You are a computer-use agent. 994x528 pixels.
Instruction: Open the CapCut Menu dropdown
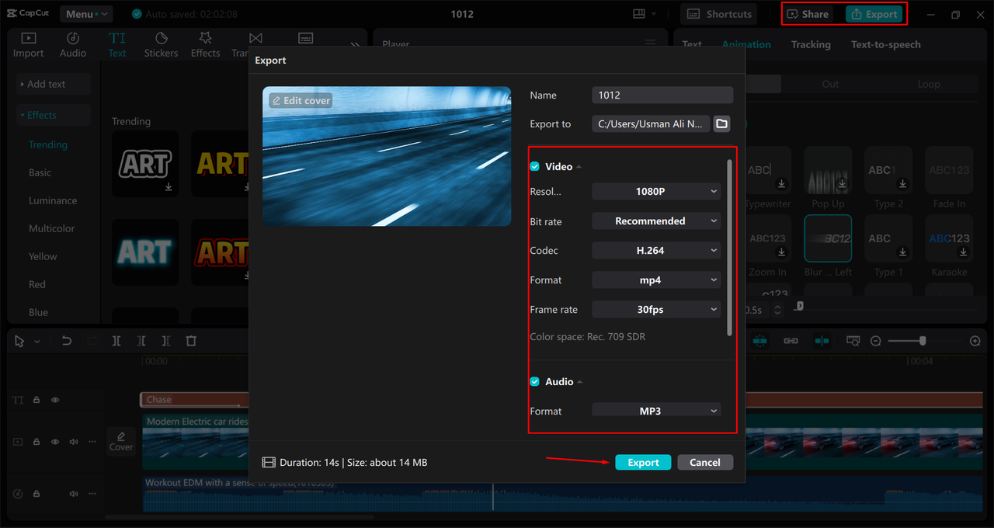[x=85, y=14]
